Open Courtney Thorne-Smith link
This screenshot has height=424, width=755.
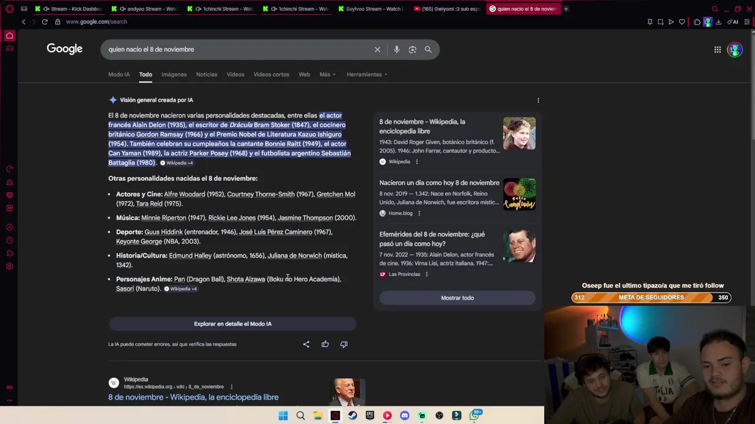click(261, 194)
